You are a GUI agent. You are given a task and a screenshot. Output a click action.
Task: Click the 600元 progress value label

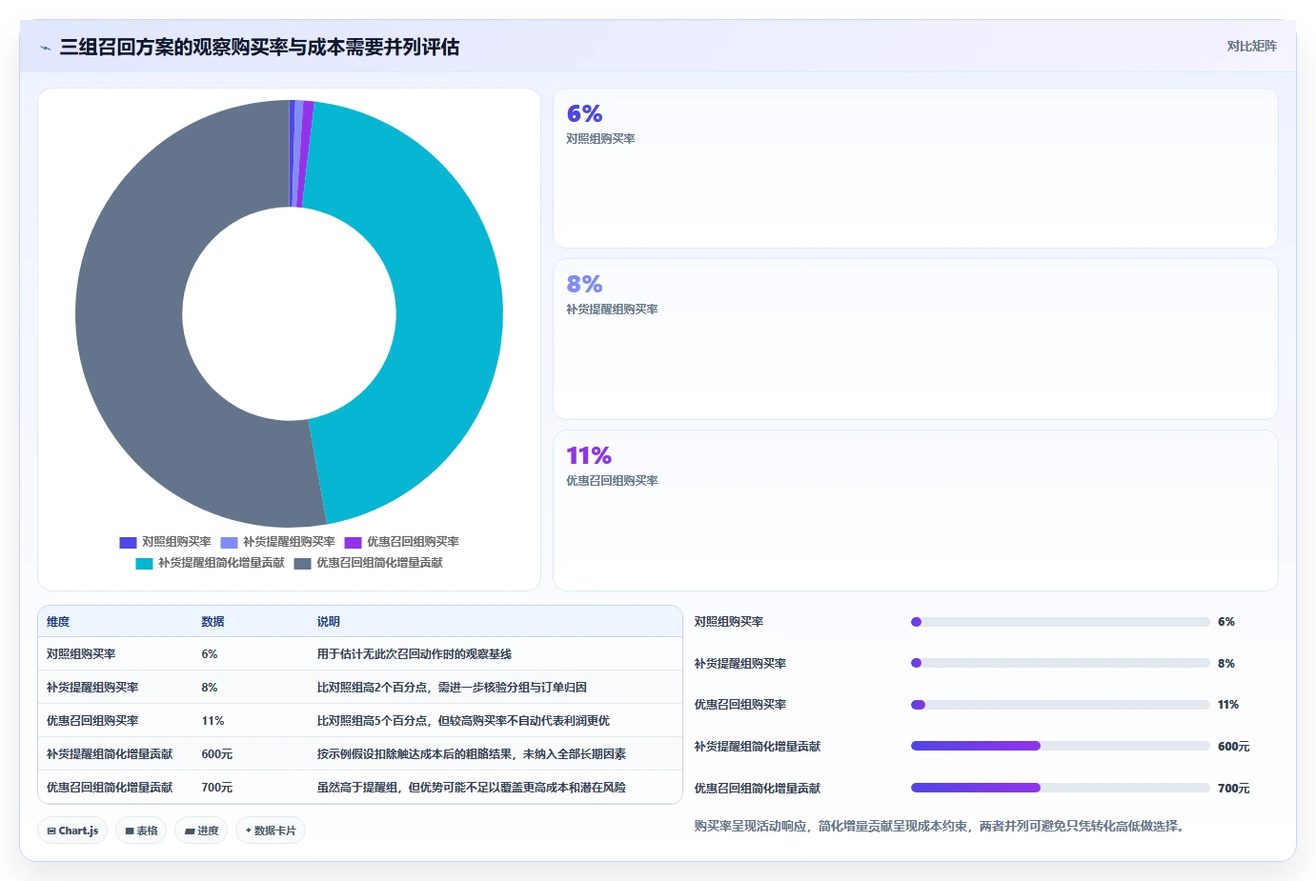[1233, 747]
